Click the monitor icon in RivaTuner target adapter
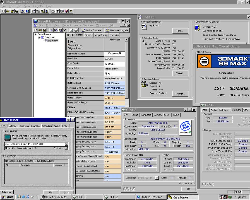Screen dimensions: 250x200 pyautogui.click(x=7, y=137)
